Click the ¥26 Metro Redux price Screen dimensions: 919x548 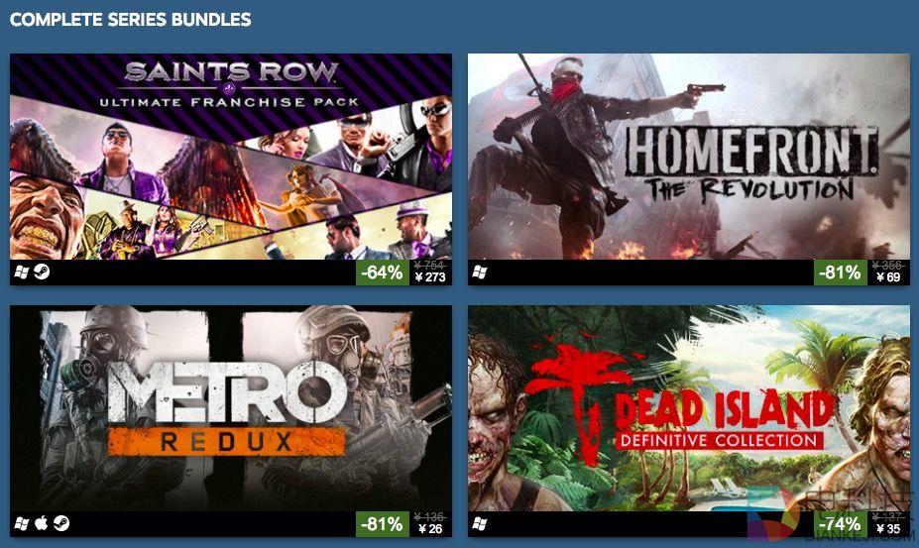click(x=430, y=528)
